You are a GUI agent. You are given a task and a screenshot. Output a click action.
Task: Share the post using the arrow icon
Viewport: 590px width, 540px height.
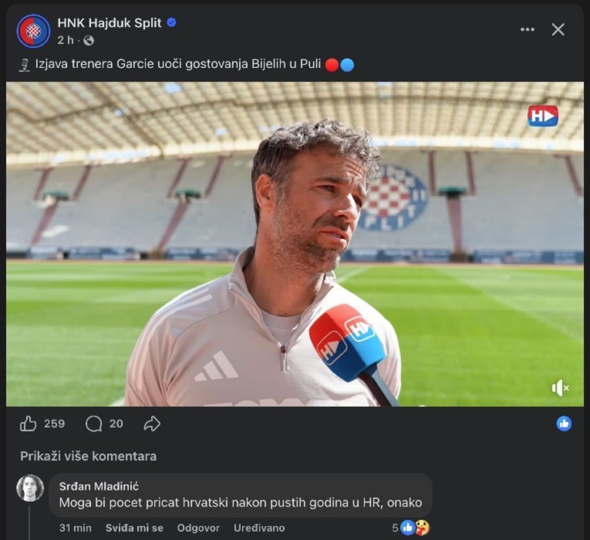[x=152, y=424]
